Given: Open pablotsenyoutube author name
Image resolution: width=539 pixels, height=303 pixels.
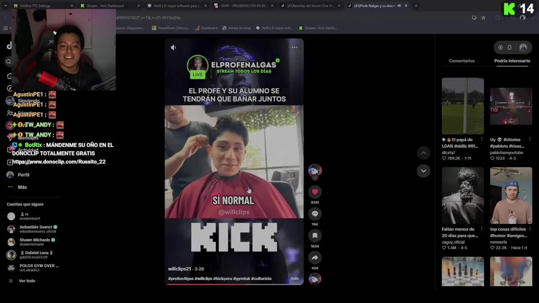Looking at the screenshot, I should (507, 153).
